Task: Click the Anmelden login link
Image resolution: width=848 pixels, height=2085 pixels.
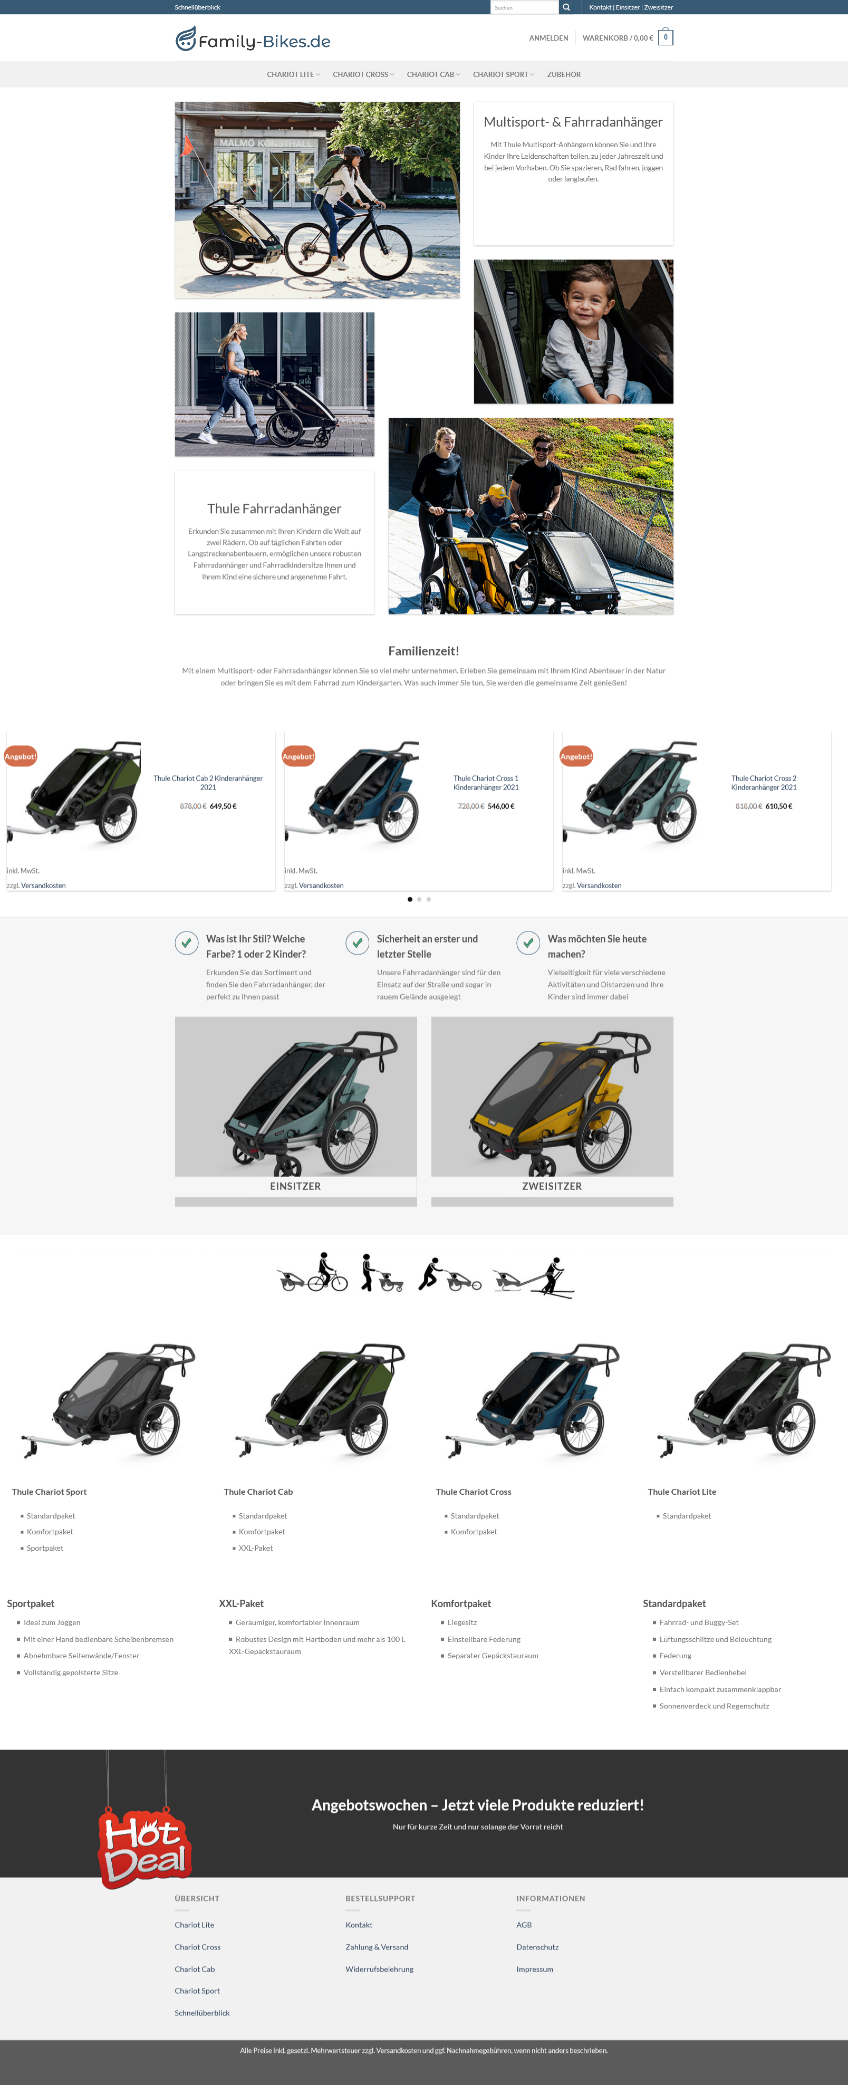Action: (548, 38)
